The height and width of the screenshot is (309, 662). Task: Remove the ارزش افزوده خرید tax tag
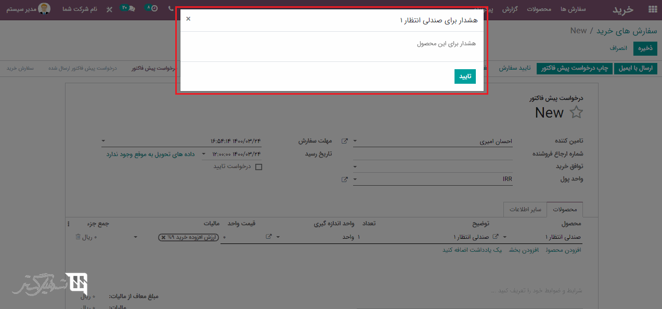[163, 237]
